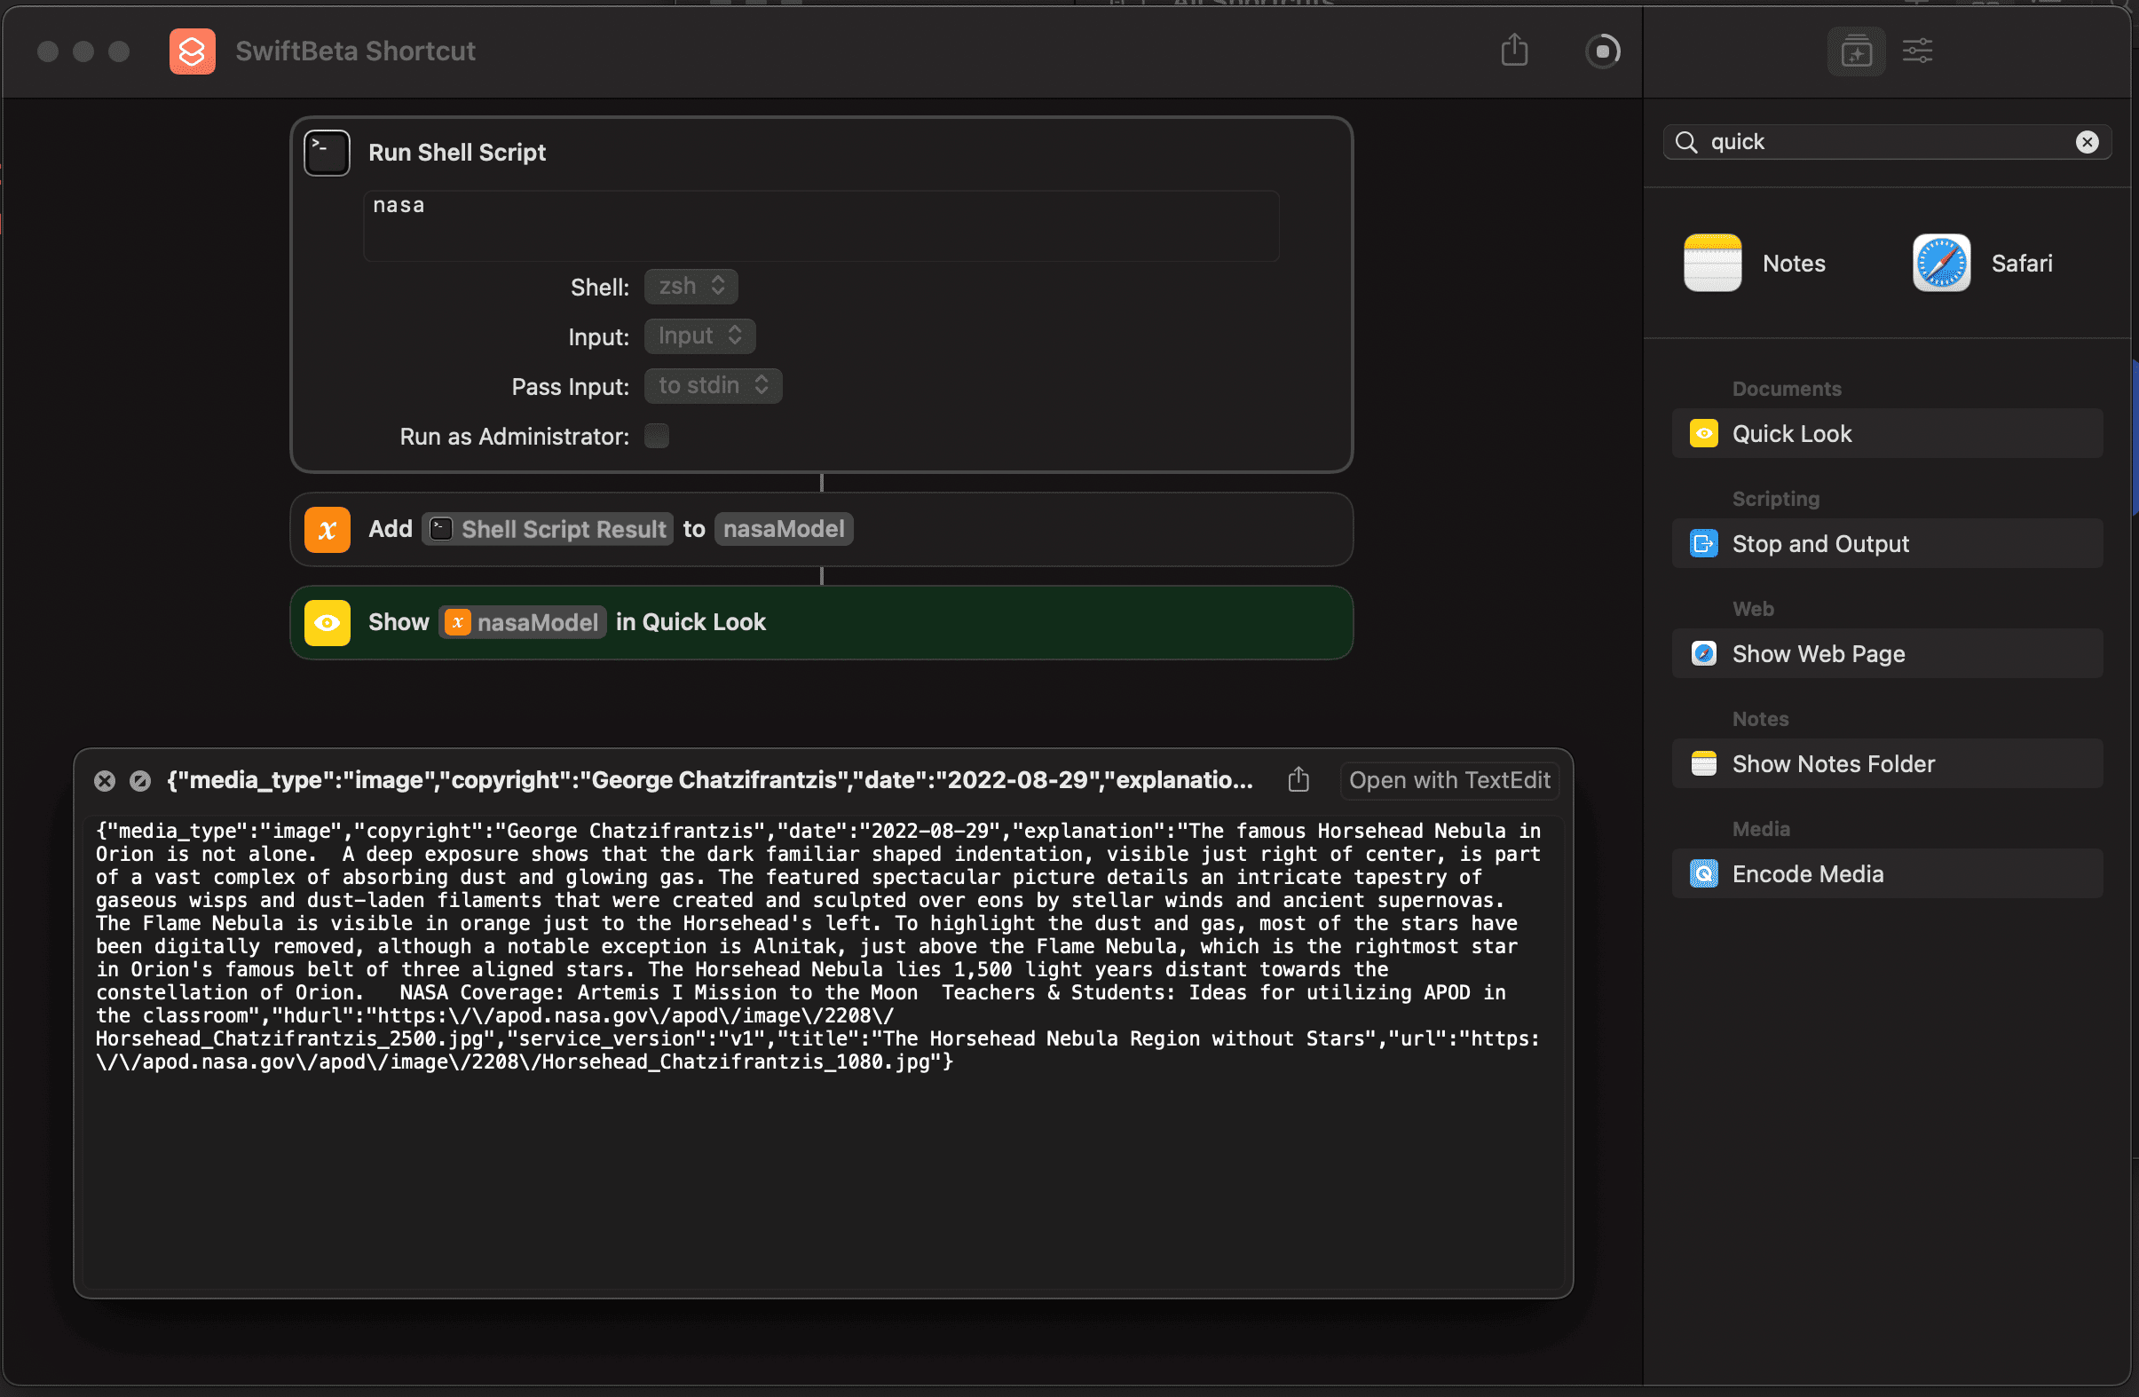Select the Shell Script Result variable token
Image resolution: width=2139 pixels, height=1397 pixels.
pos(549,530)
